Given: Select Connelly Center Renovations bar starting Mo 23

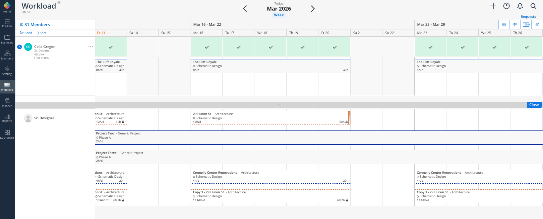Looking at the screenshot, I should pyautogui.click(x=479, y=177).
